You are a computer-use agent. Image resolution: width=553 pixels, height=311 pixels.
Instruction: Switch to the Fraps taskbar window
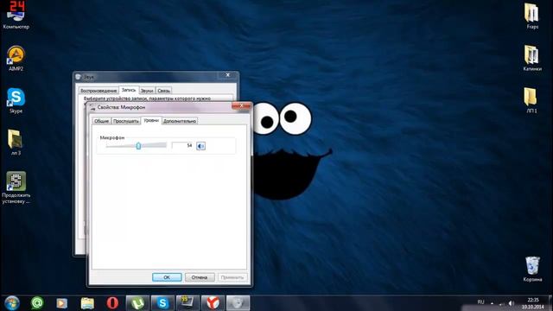point(188,303)
